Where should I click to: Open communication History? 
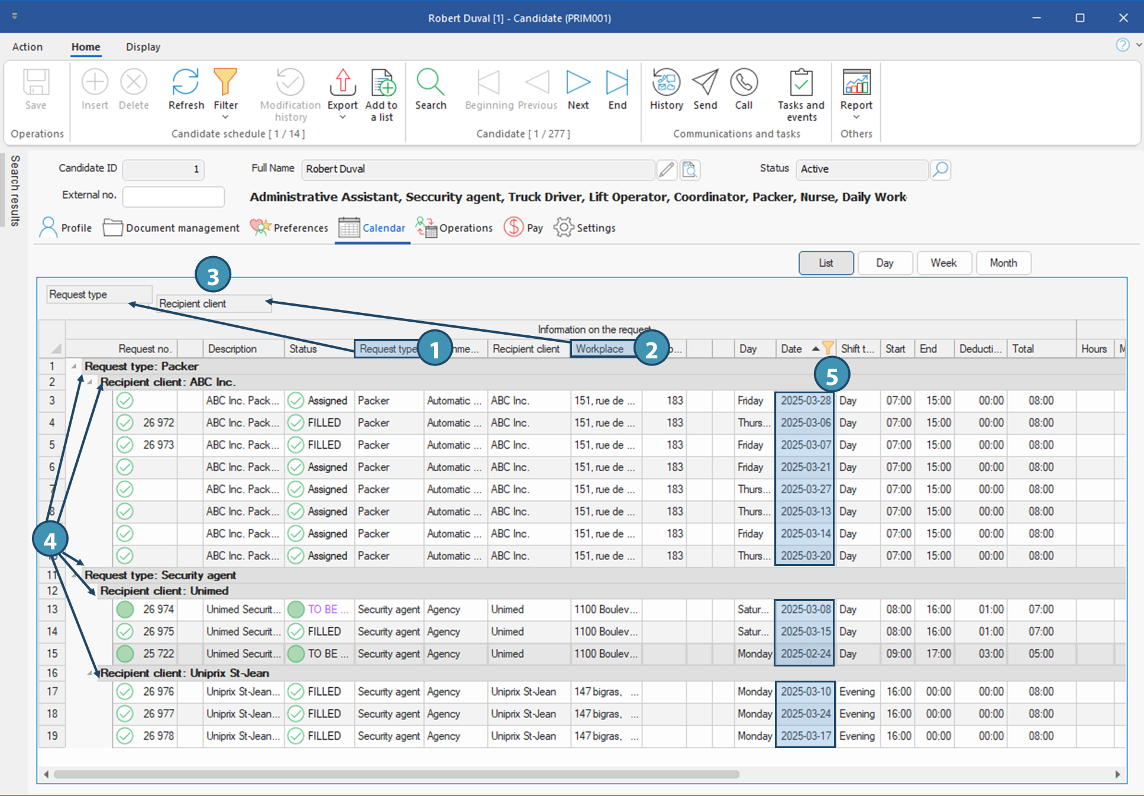(x=666, y=83)
